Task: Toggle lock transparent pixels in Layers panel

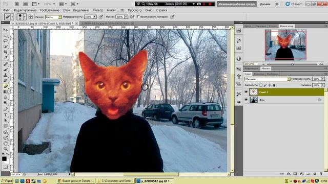Action: pyautogui.click(x=261, y=85)
